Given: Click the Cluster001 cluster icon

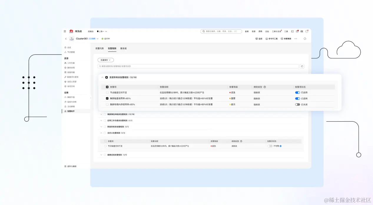Looking at the screenshot, I should [72, 39].
